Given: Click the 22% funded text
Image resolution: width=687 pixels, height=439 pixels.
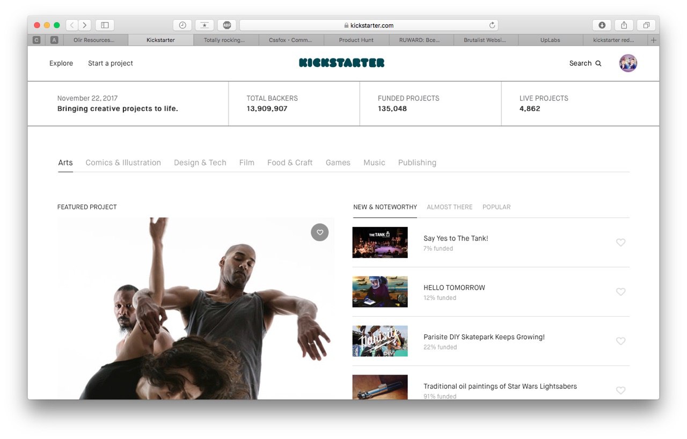Looking at the screenshot, I should point(440,347).
